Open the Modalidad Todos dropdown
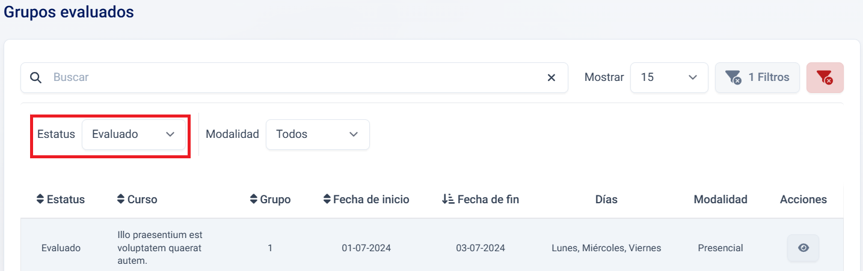The width and height of the screenshot is (863, 271). [x=317, y=134]
